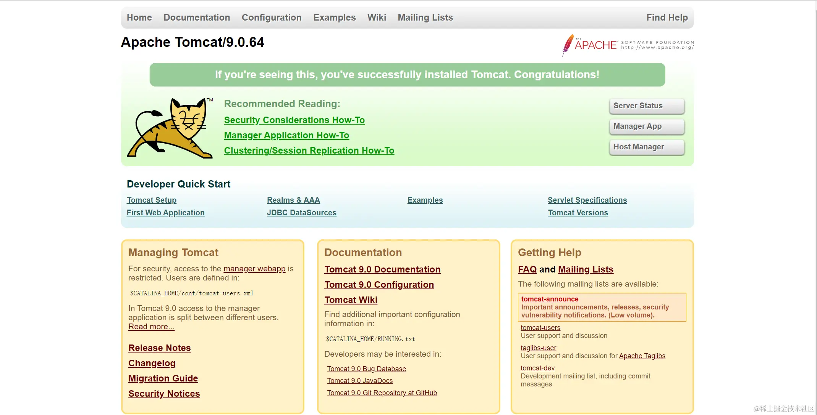Click Find Help in the navigation bar

[667, 18]
